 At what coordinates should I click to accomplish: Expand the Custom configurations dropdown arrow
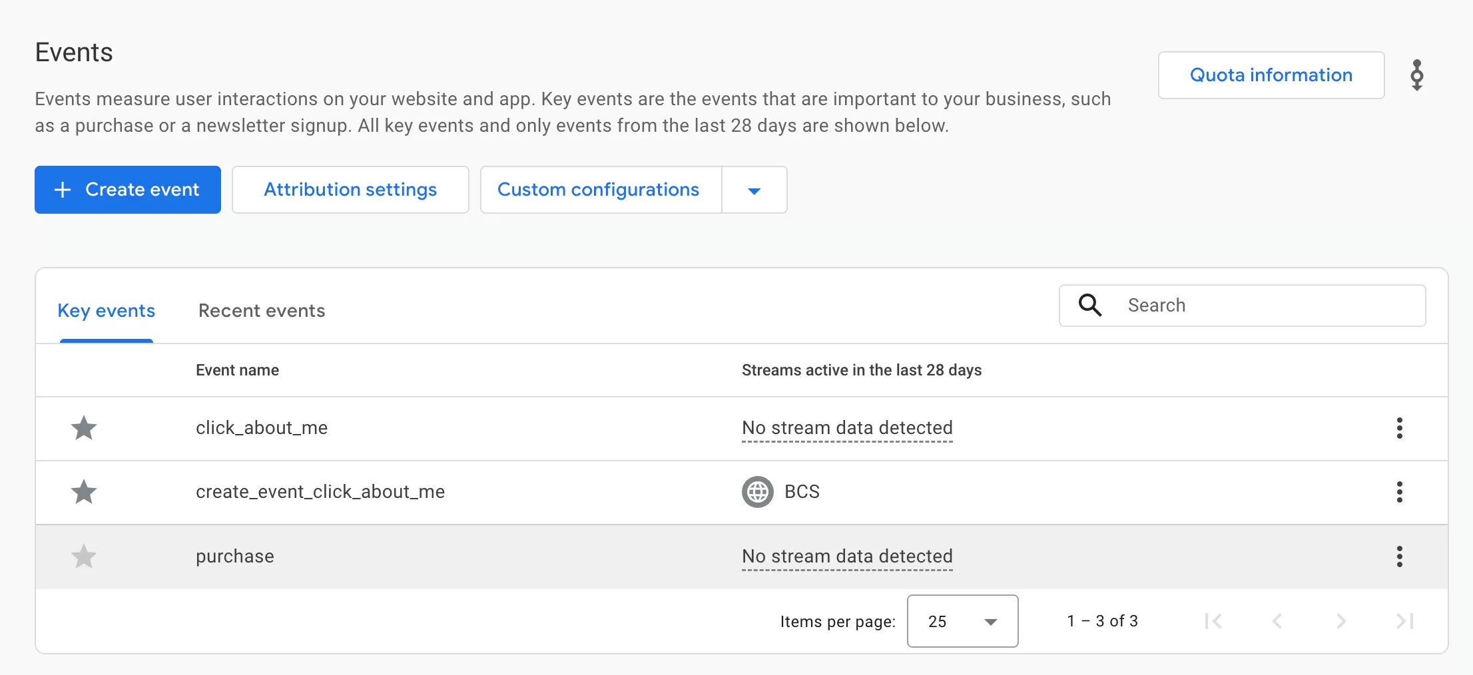click(754, 190)
